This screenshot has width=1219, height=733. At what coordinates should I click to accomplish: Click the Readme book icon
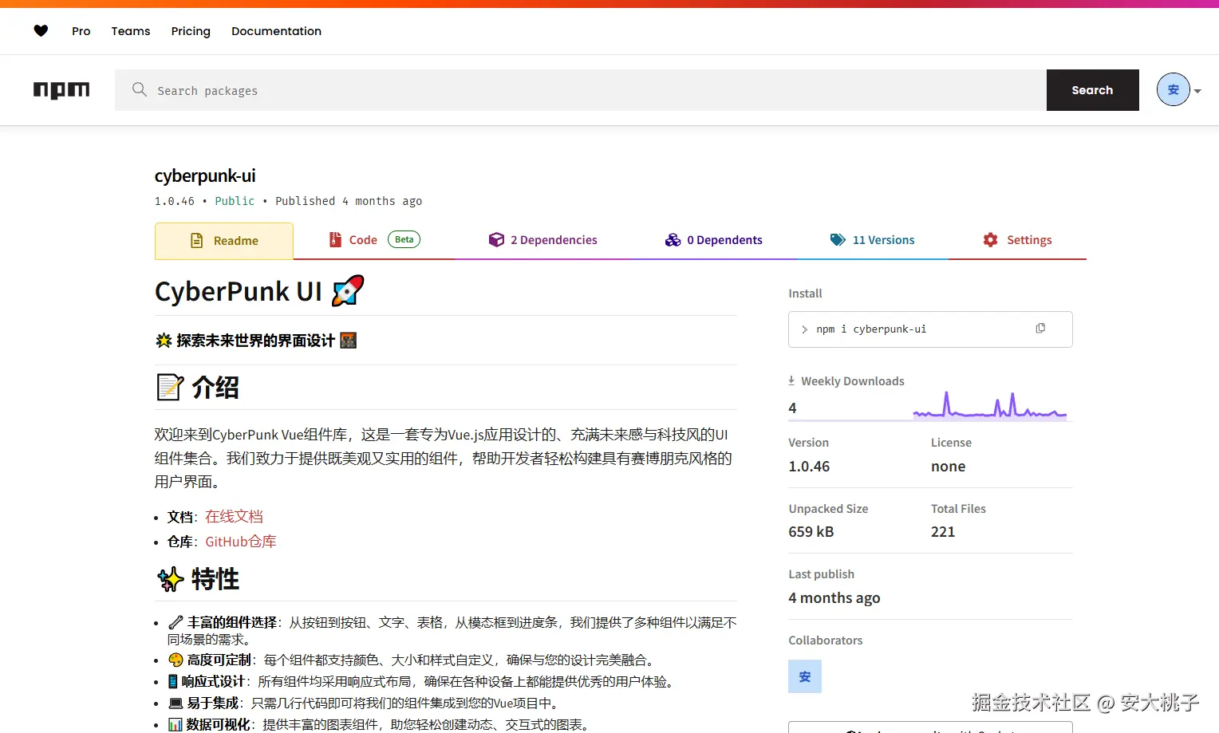coord(195,239)
